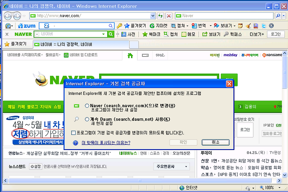This screenshot has height=192, width=288.
Task: Click 로그인 button in the Naver toolbar
Action: tap(276, 34)
